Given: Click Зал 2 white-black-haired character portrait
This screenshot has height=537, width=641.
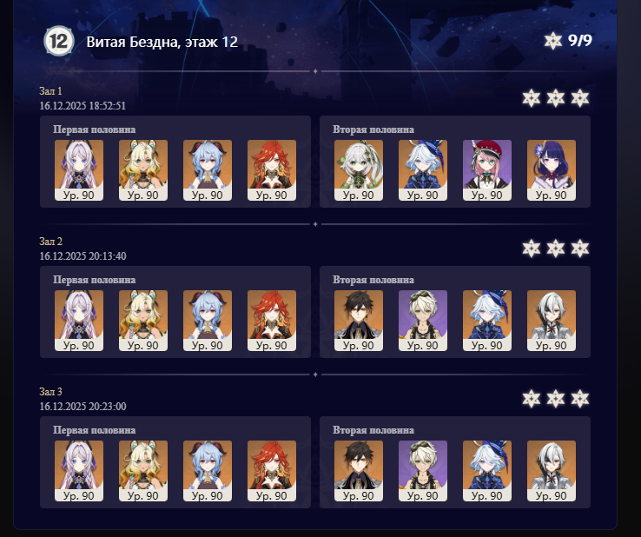Looking at the screenshot, I should (552, 321).
